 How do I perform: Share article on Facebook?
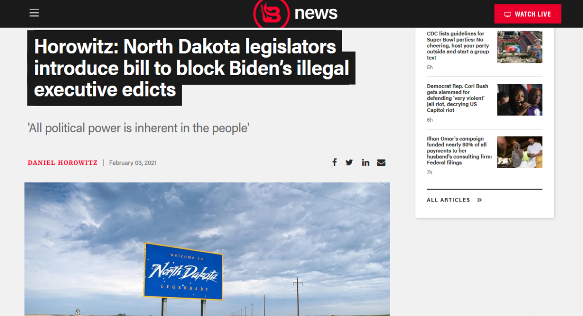(x=334, y=162)
